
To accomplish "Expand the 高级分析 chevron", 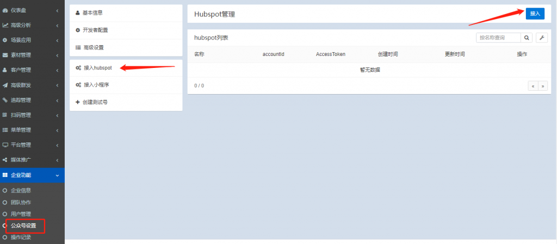I will coord(57,25).
